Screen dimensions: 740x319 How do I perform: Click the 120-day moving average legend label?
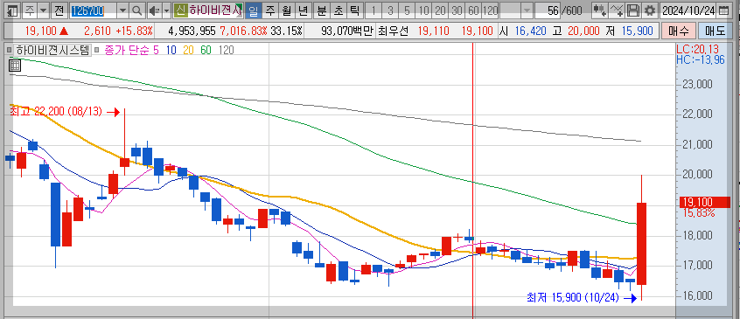[x=227, y=50]
